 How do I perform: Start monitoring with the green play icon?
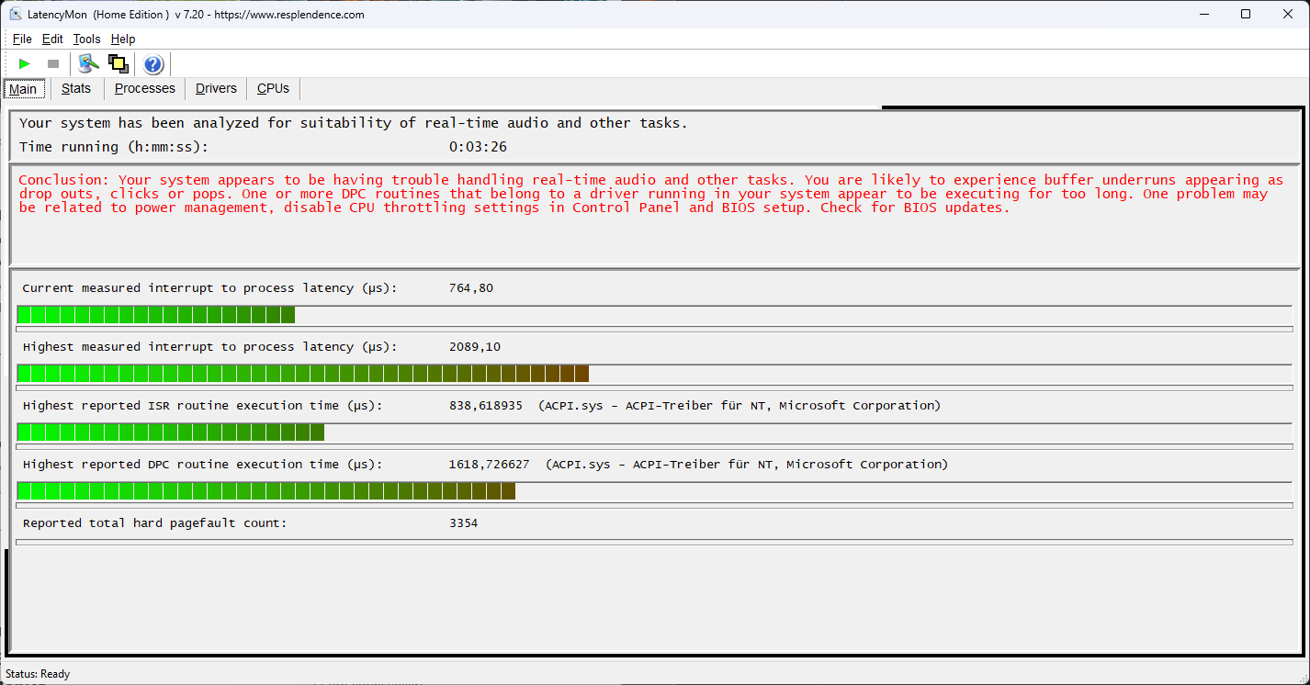click(x=25, y=64)
